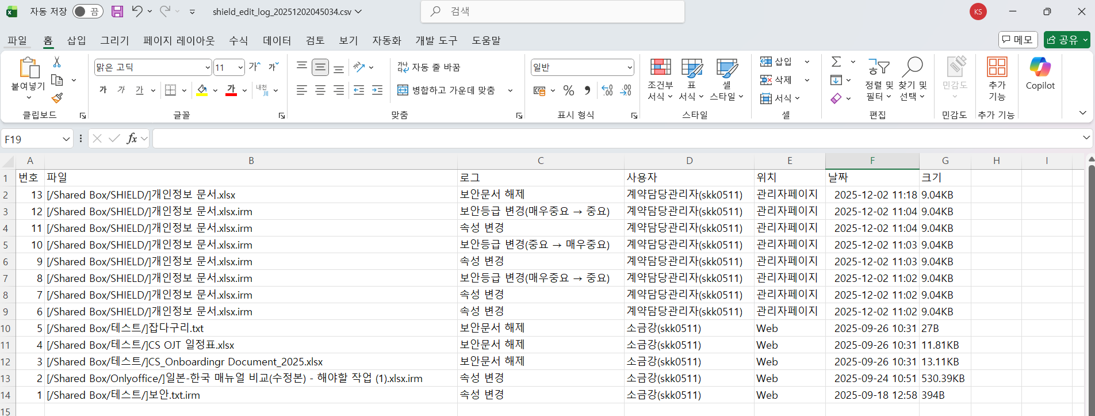Switch to the 데이터 (Data) tab

[277, 40]
